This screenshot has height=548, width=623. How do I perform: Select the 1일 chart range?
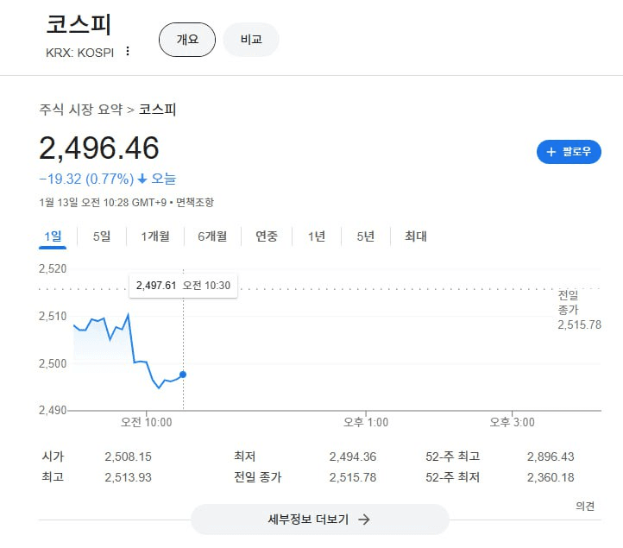tap(53, 236)
